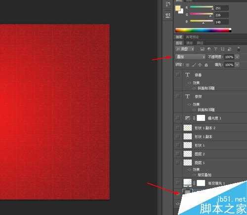
Task: Click exposure adjustment icon on 曝光度 1 layer
Action: pos(188,118)
